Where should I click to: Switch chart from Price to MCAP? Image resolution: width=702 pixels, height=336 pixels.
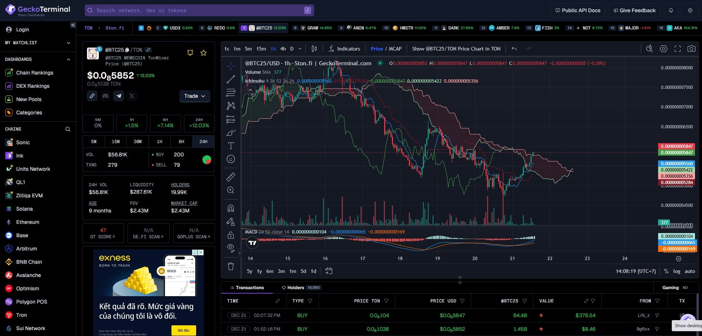pos(395,49)
